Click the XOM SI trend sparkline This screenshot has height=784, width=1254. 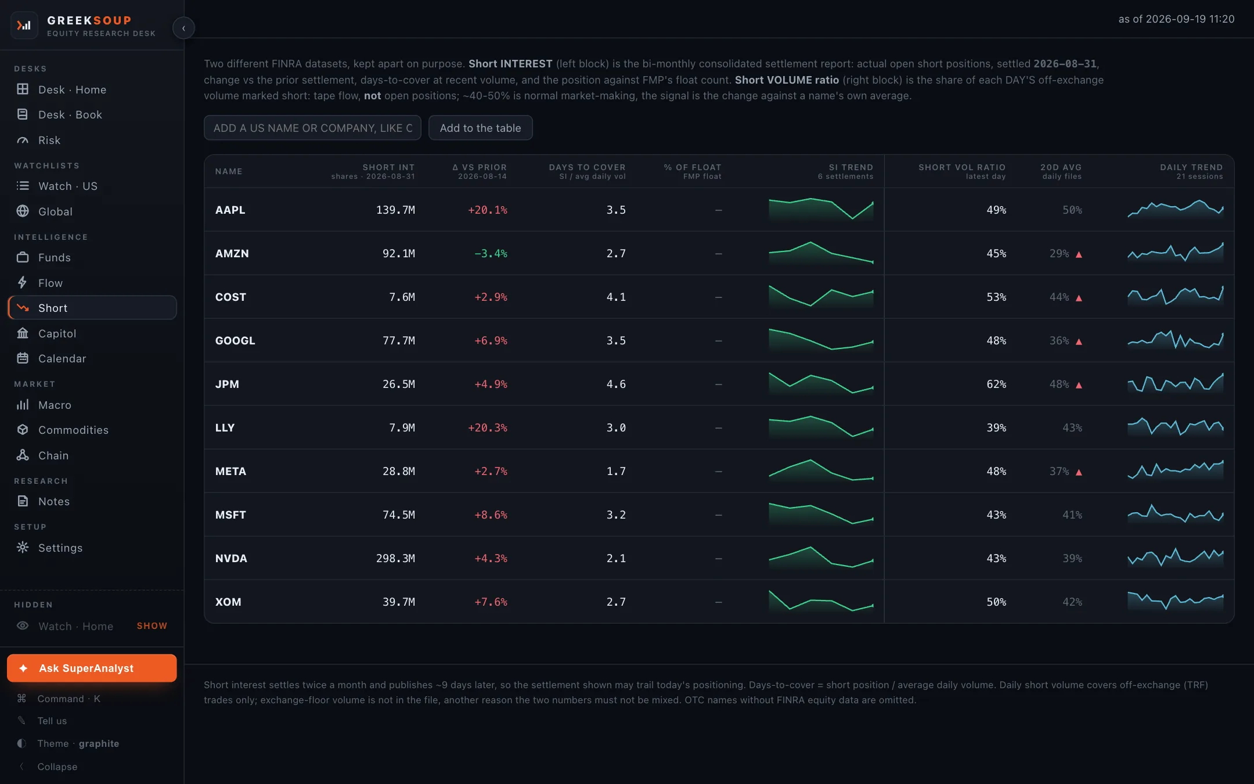pyautogui.click(x=821, y=602)
